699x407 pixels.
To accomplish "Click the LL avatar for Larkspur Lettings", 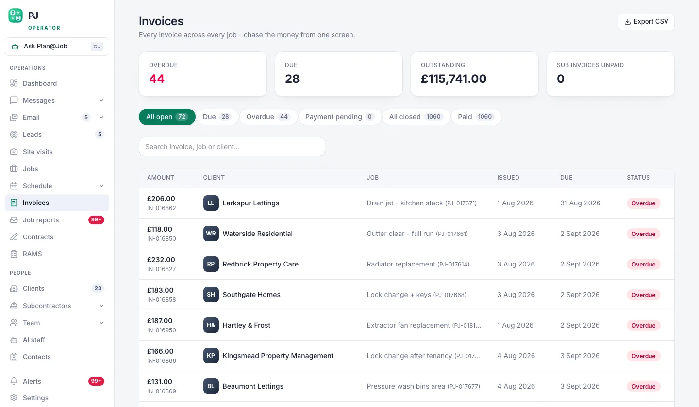I will (x=211, y=203).
